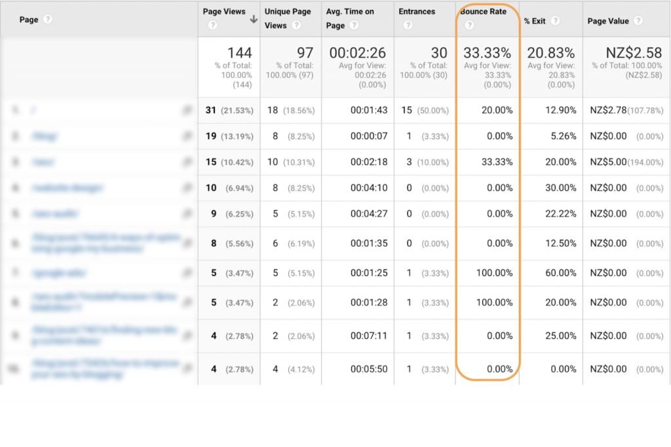The width and height of the screenshot is (671, 447).
Task: Open the help icon beside the Page header
Action: click(48, 19)
